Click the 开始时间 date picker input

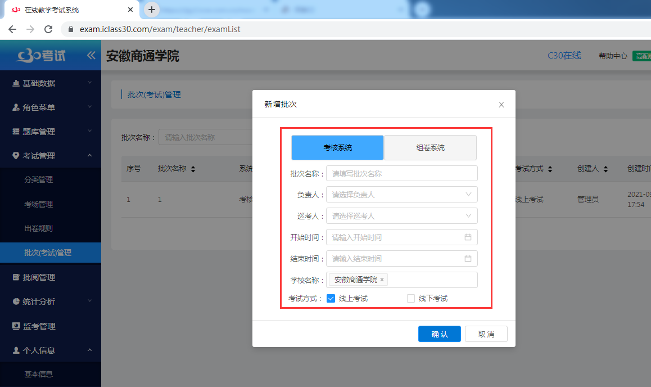(x=402, y=237)
